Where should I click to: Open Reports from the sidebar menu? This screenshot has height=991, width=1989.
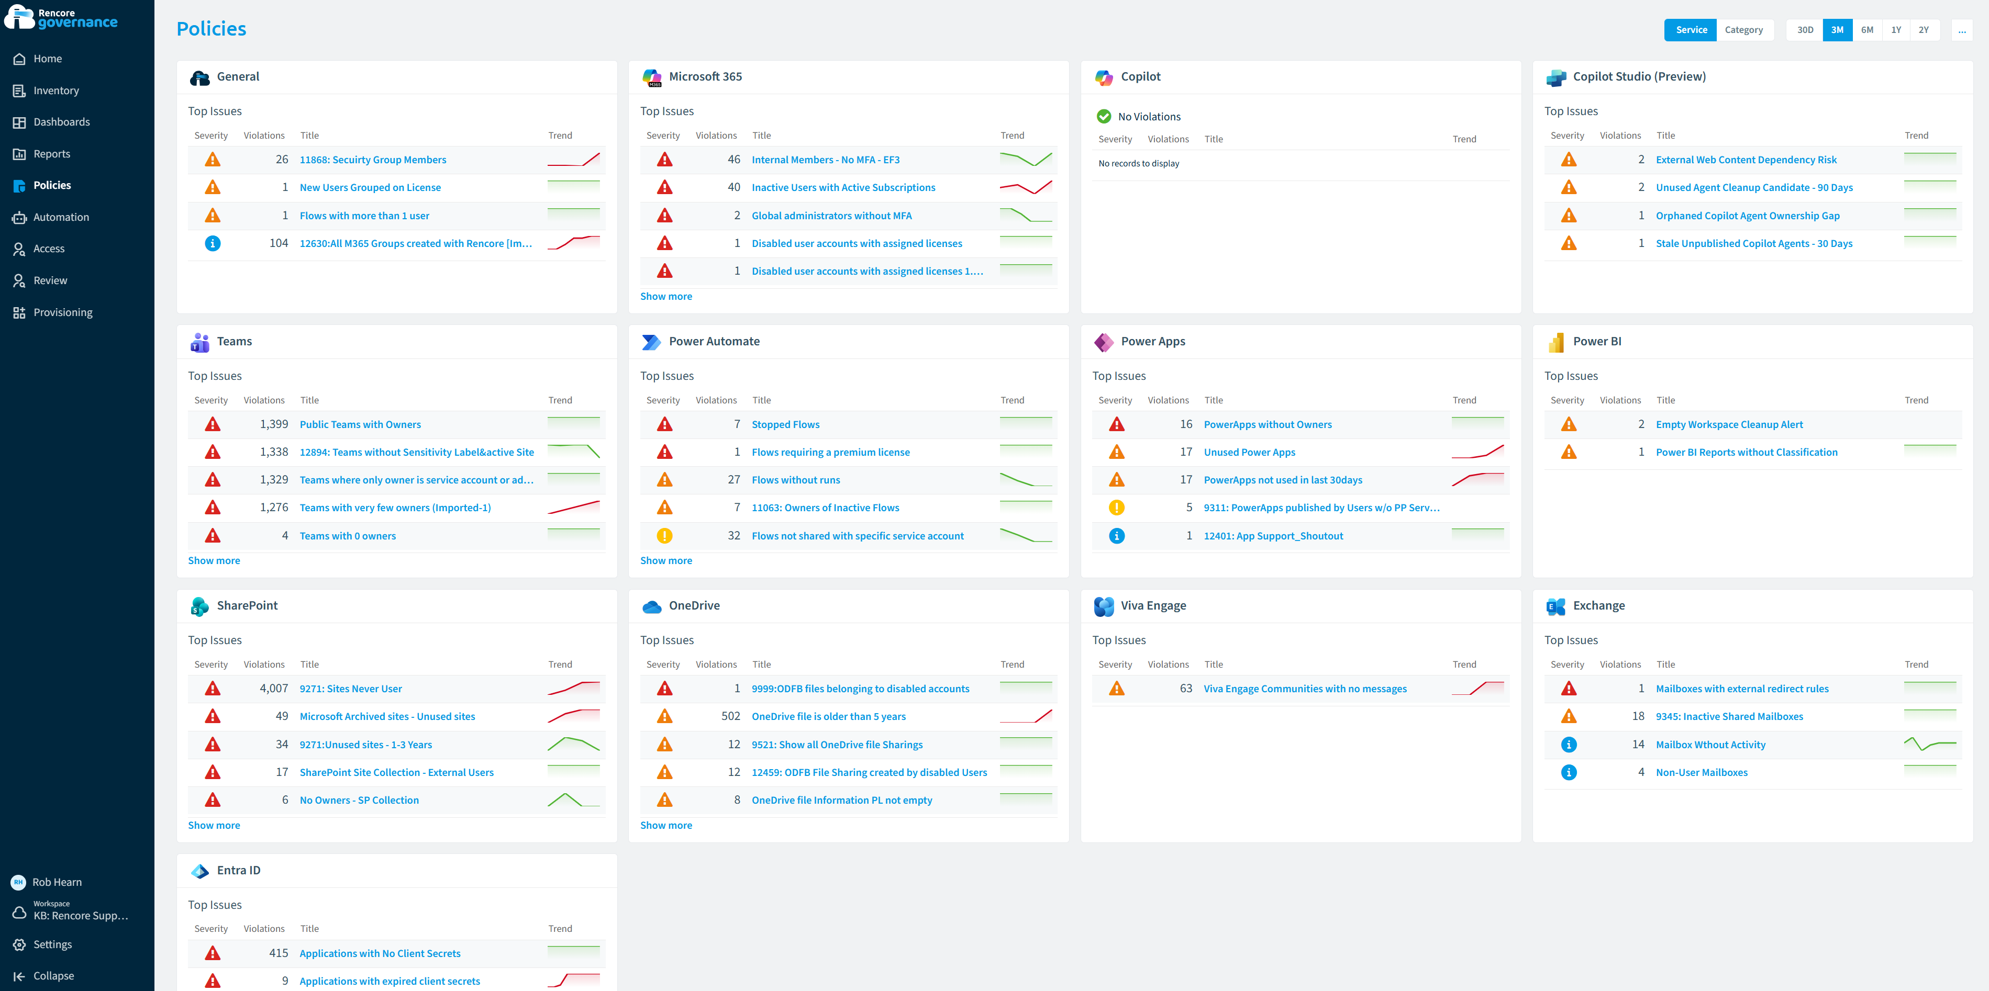tap(52, 154)
